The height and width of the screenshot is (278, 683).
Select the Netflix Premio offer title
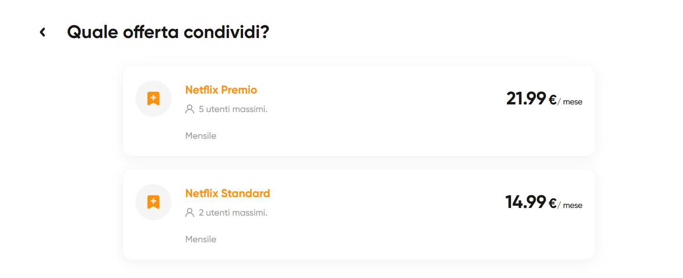[x=221, y=90]
